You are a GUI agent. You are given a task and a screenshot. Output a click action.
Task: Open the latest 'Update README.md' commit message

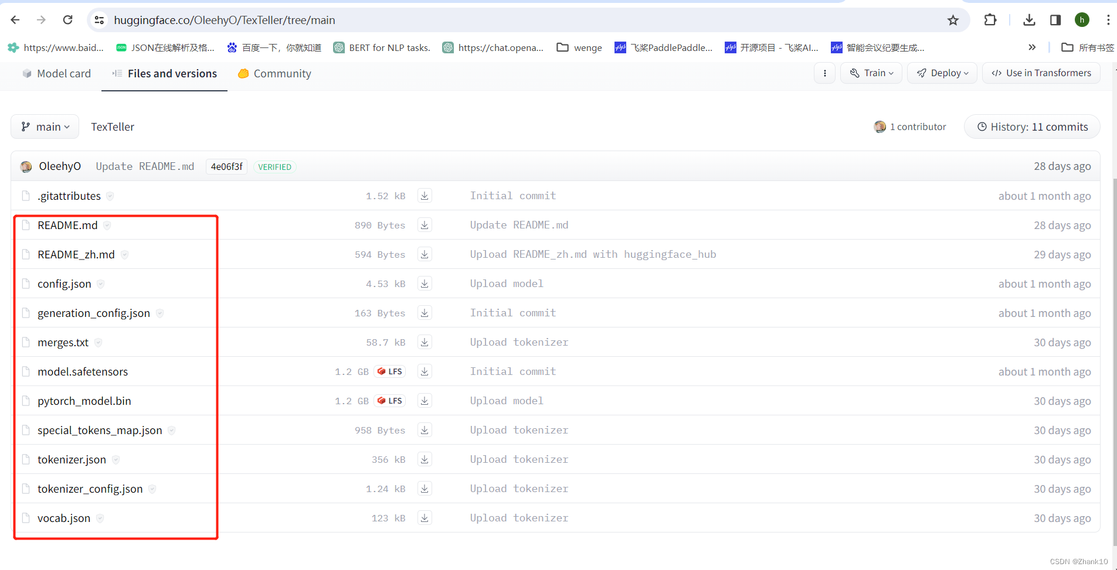(145, 166)
